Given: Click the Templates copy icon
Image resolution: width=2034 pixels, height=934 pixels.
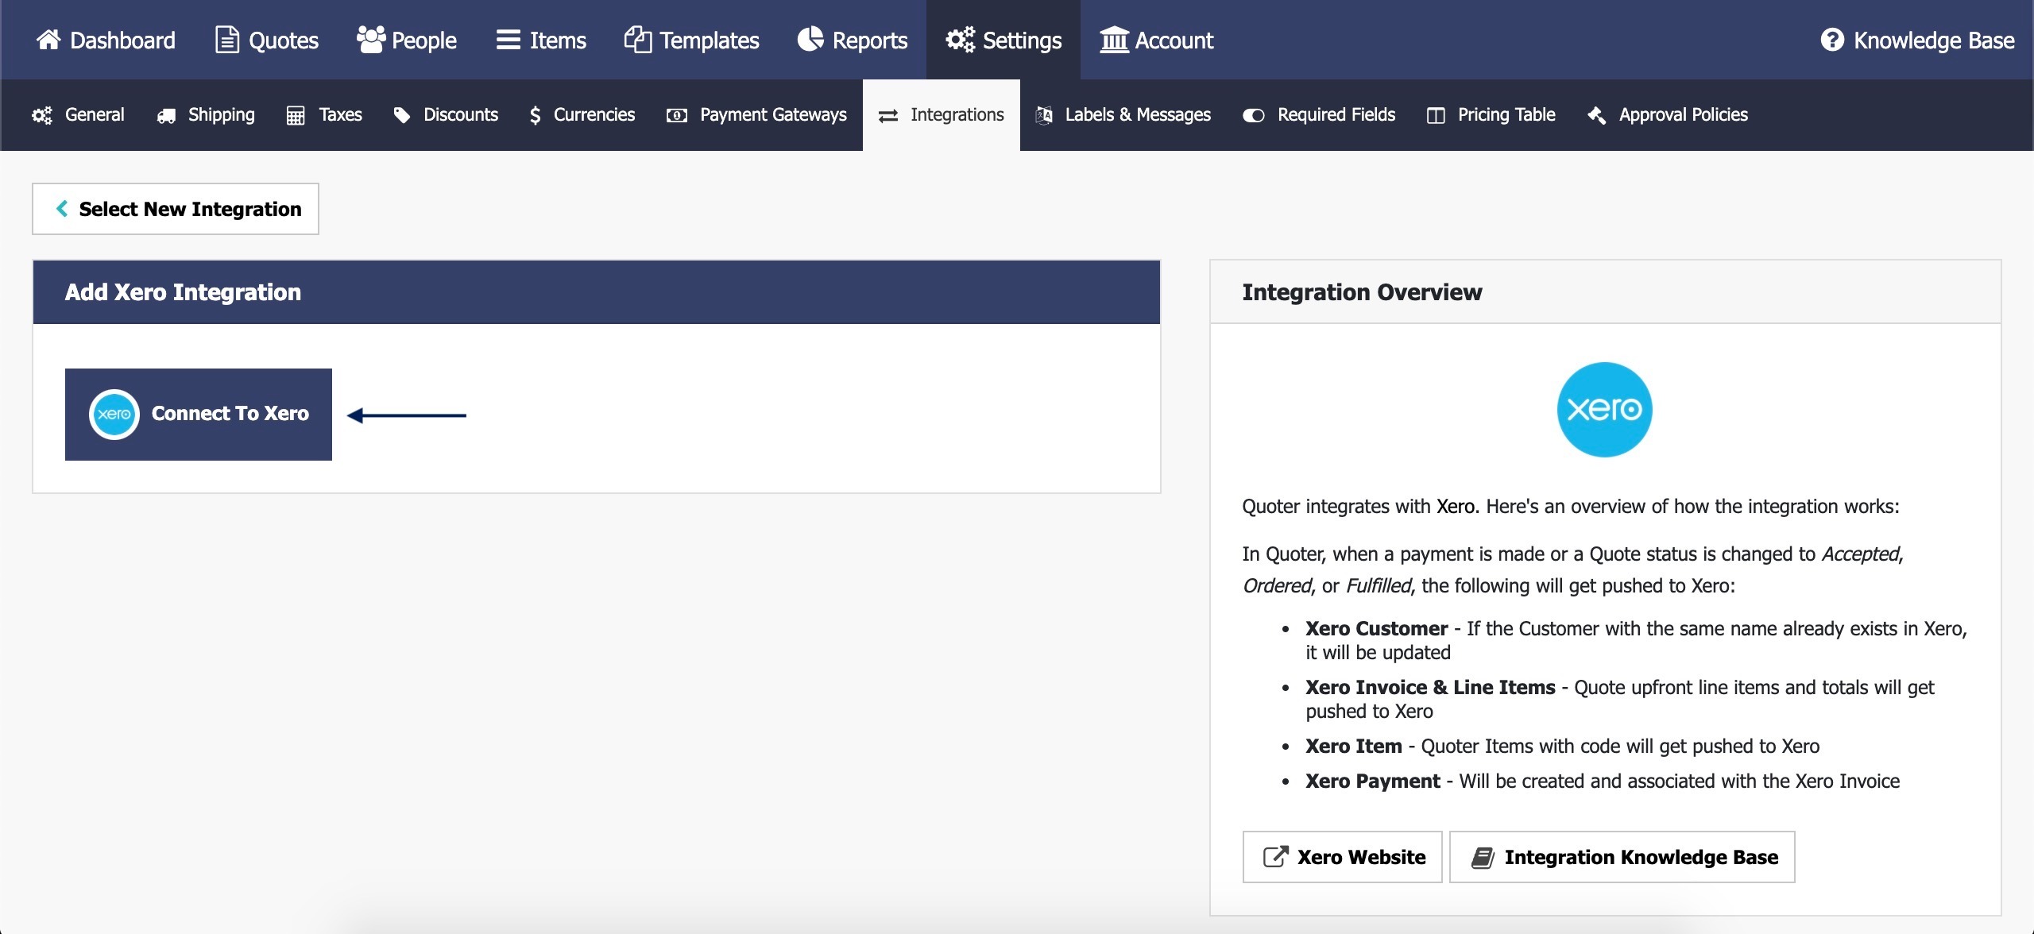Looking at the screenshot, I should (638, 40).
